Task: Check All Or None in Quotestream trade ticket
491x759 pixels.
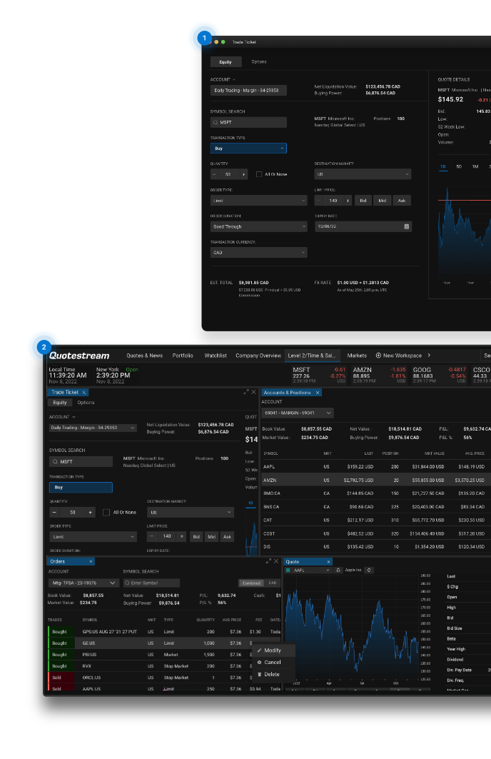Action: (106, 512)
